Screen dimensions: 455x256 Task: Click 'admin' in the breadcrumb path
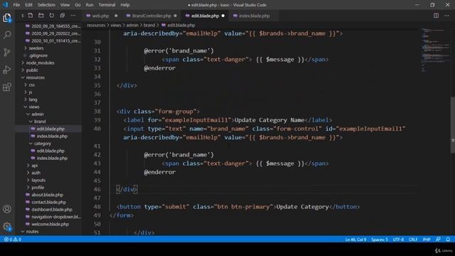132,26
